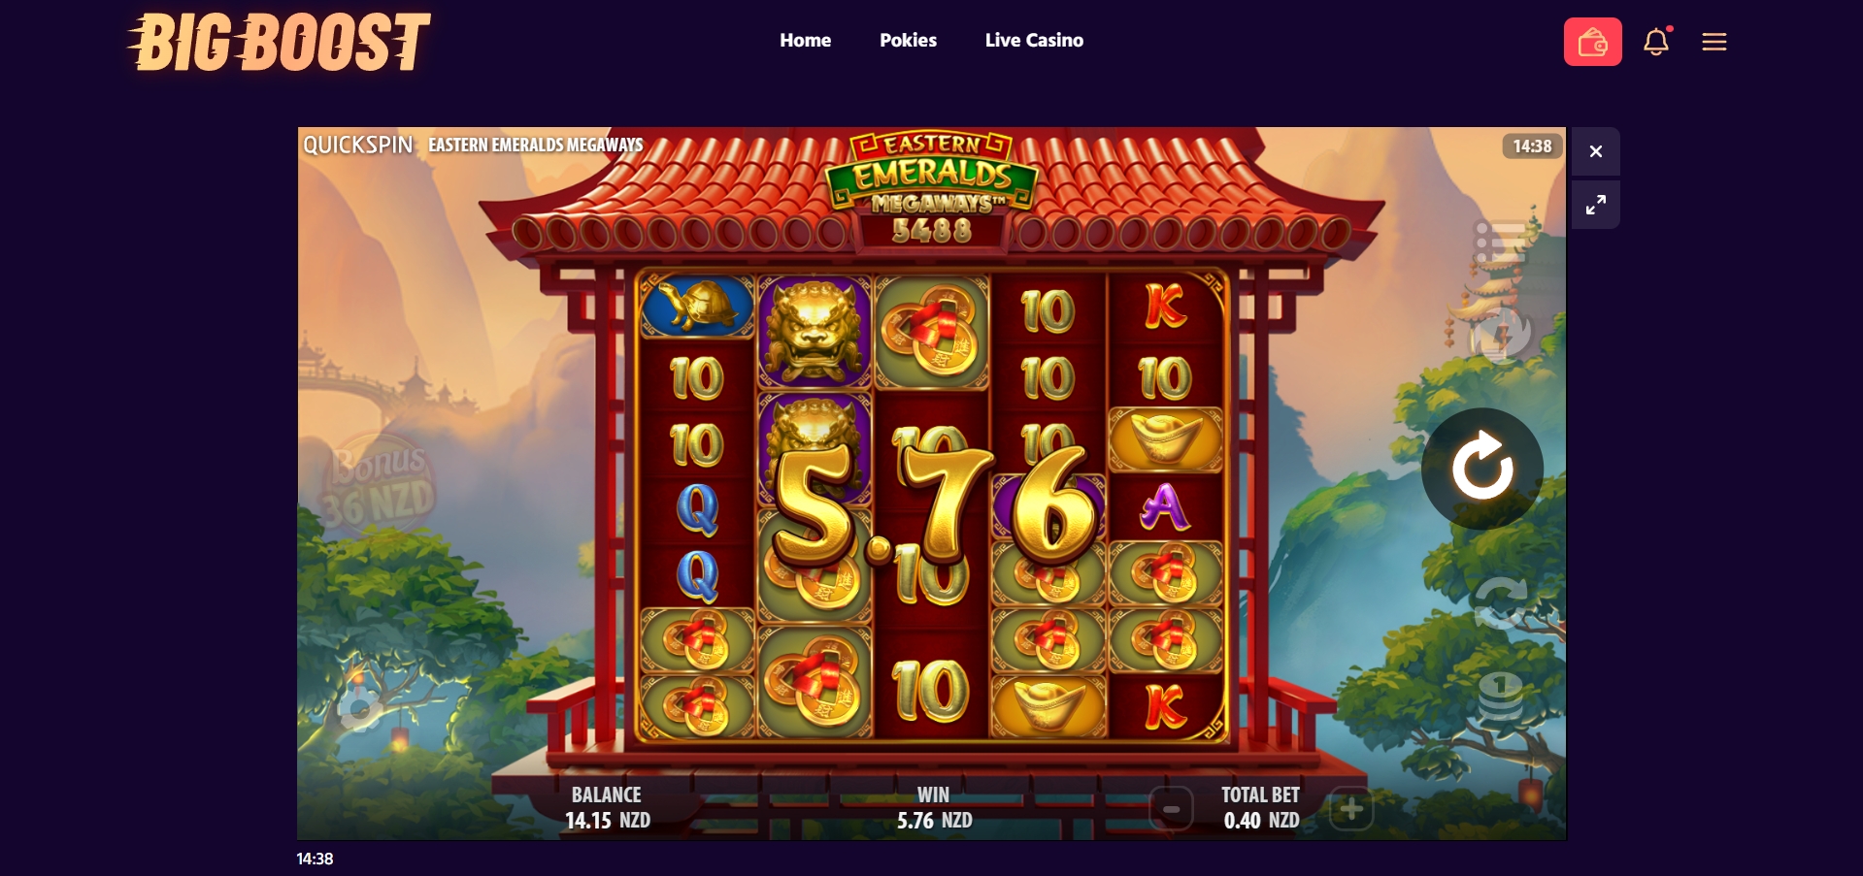This screenshot has width=1863, height=876.
Task: Open the game paytable menu list icon
Action: tap(1500, 242)
